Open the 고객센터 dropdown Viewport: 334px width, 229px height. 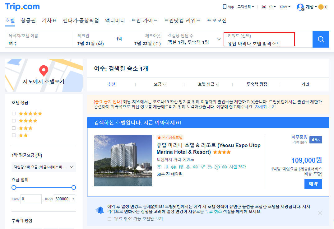click(x=246, y=7)
